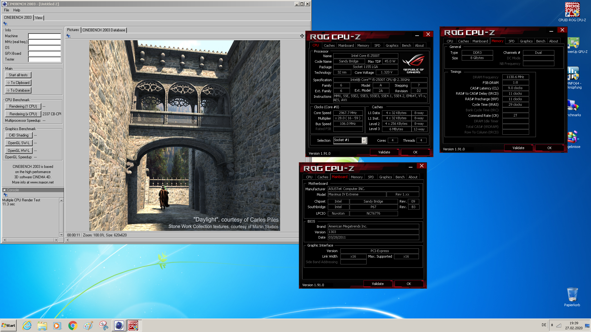This screenshot has width=591, height=332.
Task: Open Bench tab in CPU window of CPU-Z
Action: coord(406,45)
